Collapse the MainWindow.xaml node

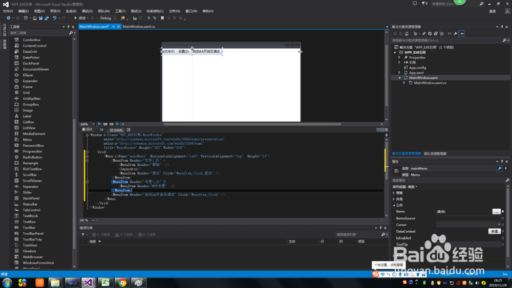pyautogui.click(x=399, y=78)
